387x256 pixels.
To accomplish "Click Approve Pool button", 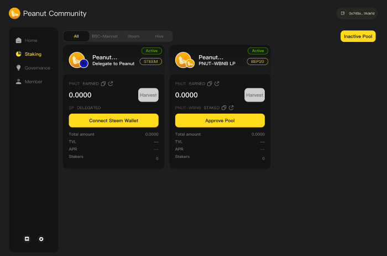I will (x=220, y=120).
